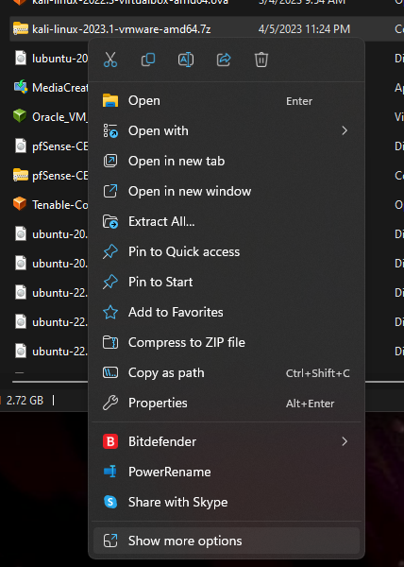Choose Pin to Quick access

click(227, 251)
